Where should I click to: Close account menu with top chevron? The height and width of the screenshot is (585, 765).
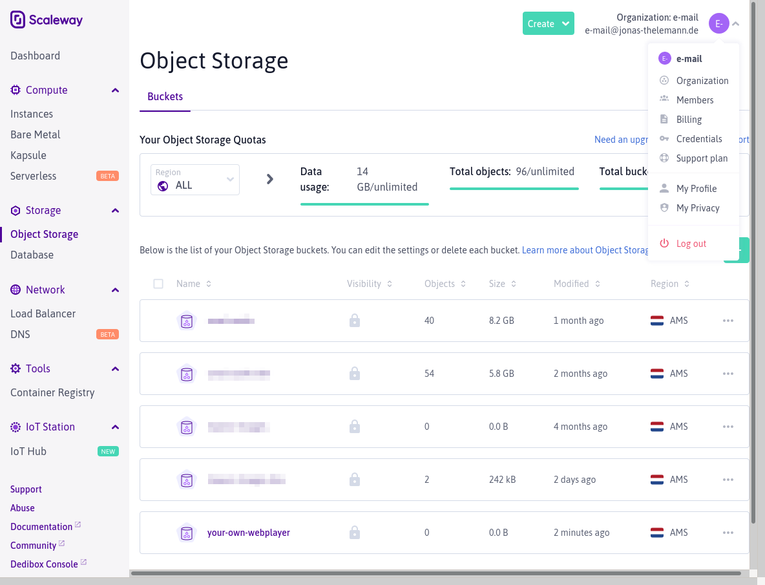click(736, 23)
